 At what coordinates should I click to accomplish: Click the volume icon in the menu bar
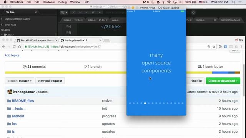coord(181,2)
